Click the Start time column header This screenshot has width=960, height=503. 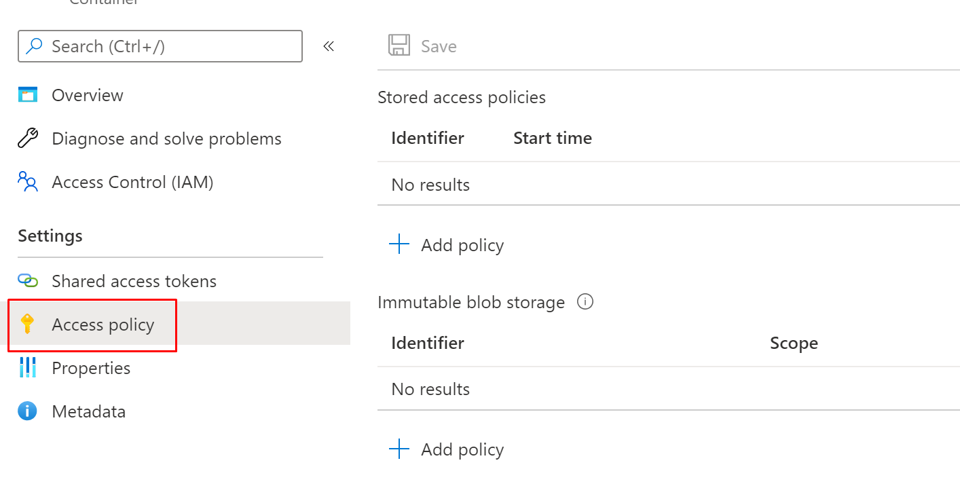pyautogui.click(x=552, y=138)
